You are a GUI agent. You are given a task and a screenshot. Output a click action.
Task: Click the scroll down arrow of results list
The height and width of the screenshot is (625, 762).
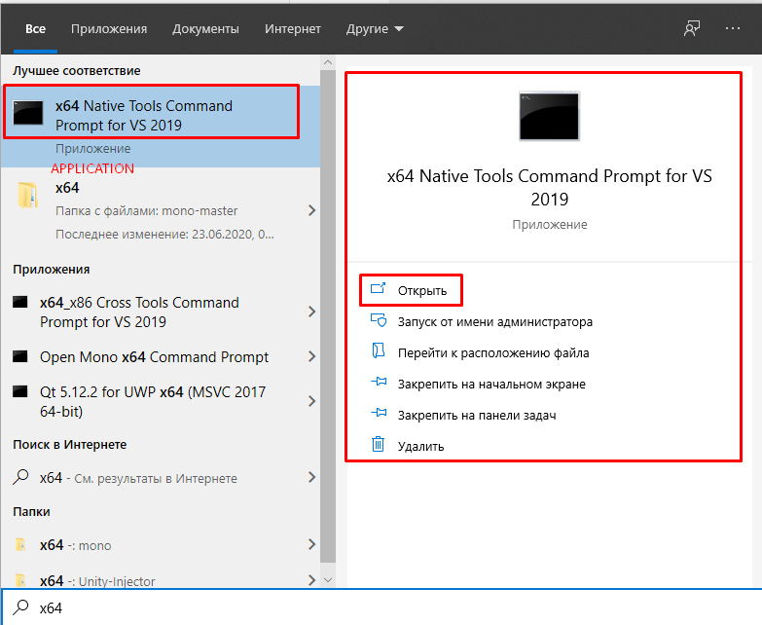[328, 580]
